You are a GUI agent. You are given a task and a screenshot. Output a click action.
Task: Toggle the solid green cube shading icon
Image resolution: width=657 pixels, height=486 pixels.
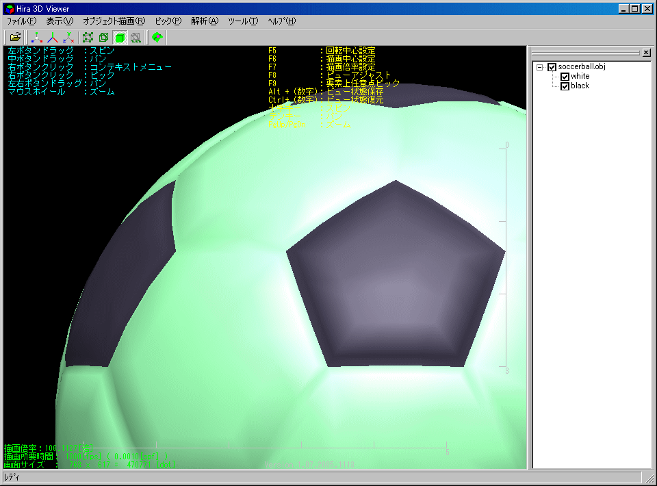(120, 38)
